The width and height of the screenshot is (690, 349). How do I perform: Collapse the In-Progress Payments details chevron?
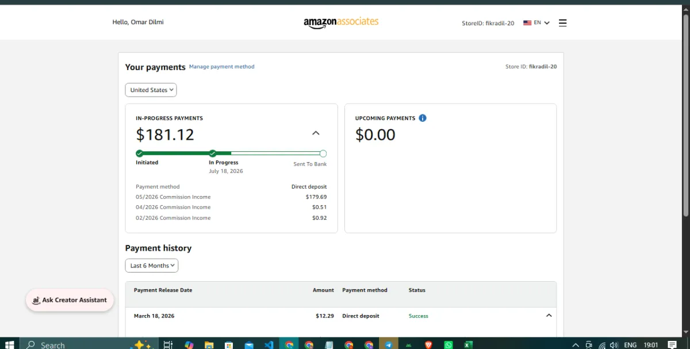(316, 133)
